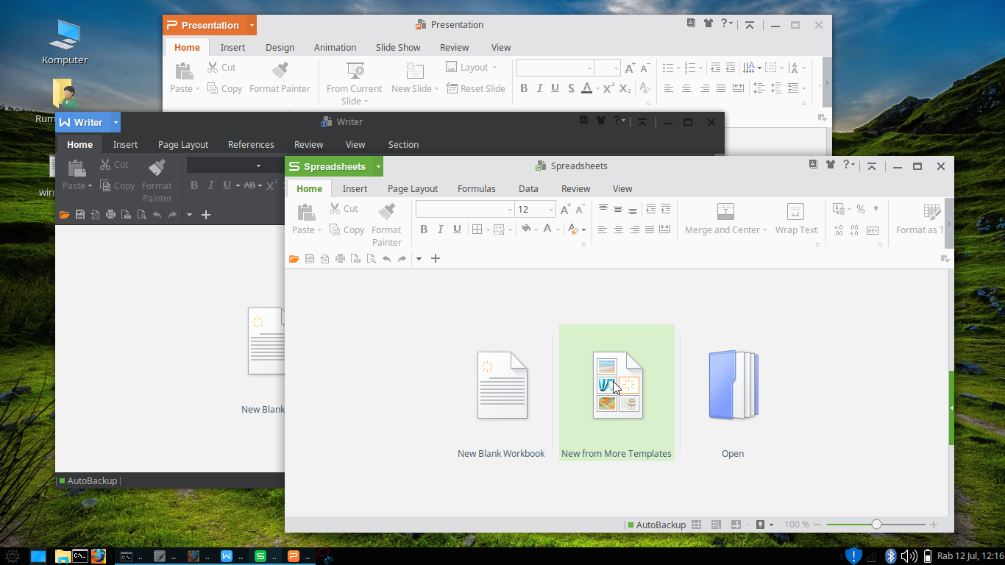
Task: Click the From Current Slide icon in Presentation
Action: point(355,71)
